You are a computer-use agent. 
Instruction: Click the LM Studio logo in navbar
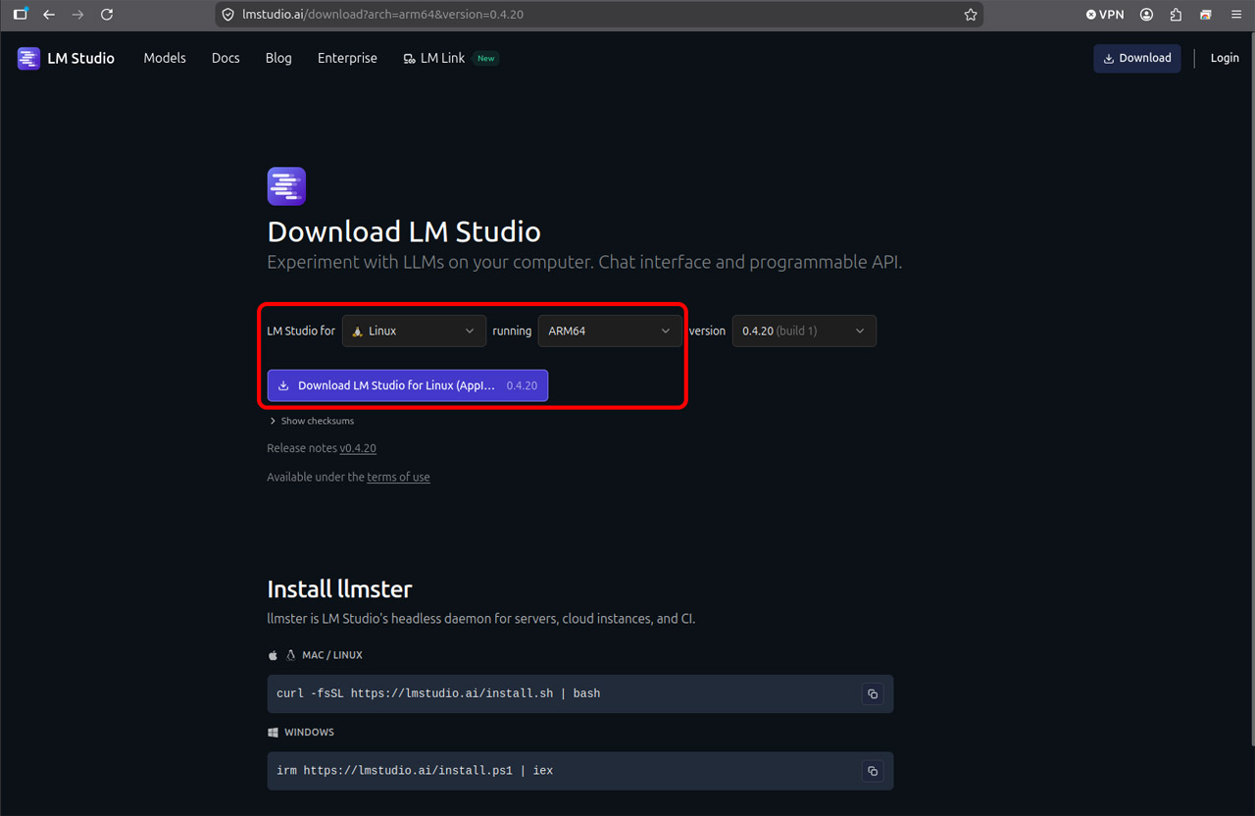pos(28,58)
